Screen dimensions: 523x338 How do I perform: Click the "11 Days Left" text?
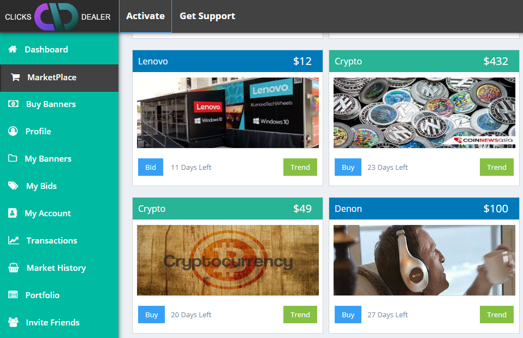click(x=191, y=168)
